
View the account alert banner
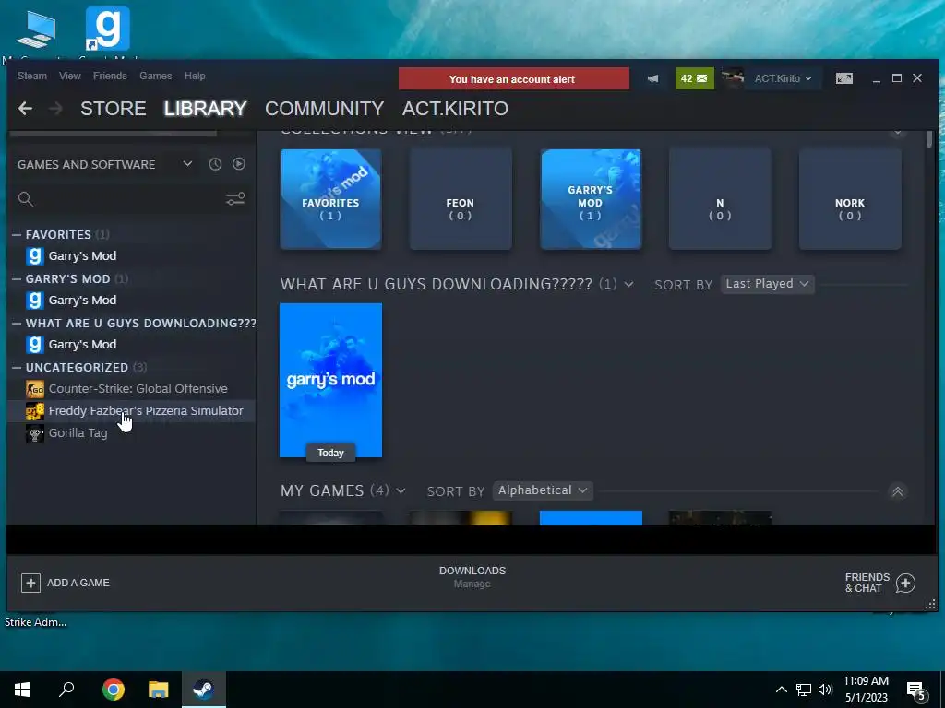(513, 79)
